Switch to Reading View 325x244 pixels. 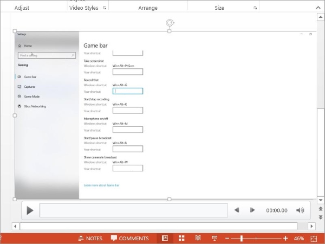(198, 238)
